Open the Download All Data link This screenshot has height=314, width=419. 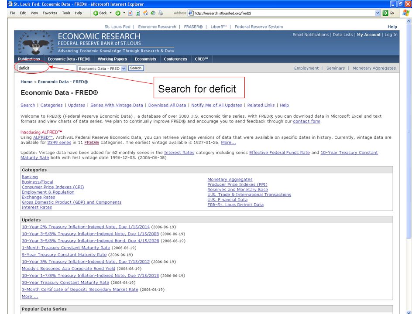pyautogui.click(x=167, y=105)
